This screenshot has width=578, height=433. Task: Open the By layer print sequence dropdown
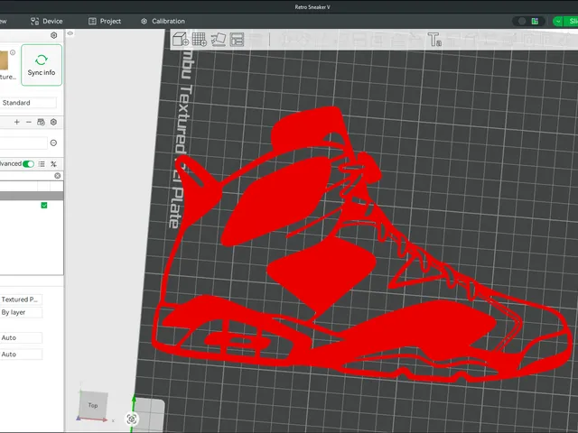coord(21,312)
